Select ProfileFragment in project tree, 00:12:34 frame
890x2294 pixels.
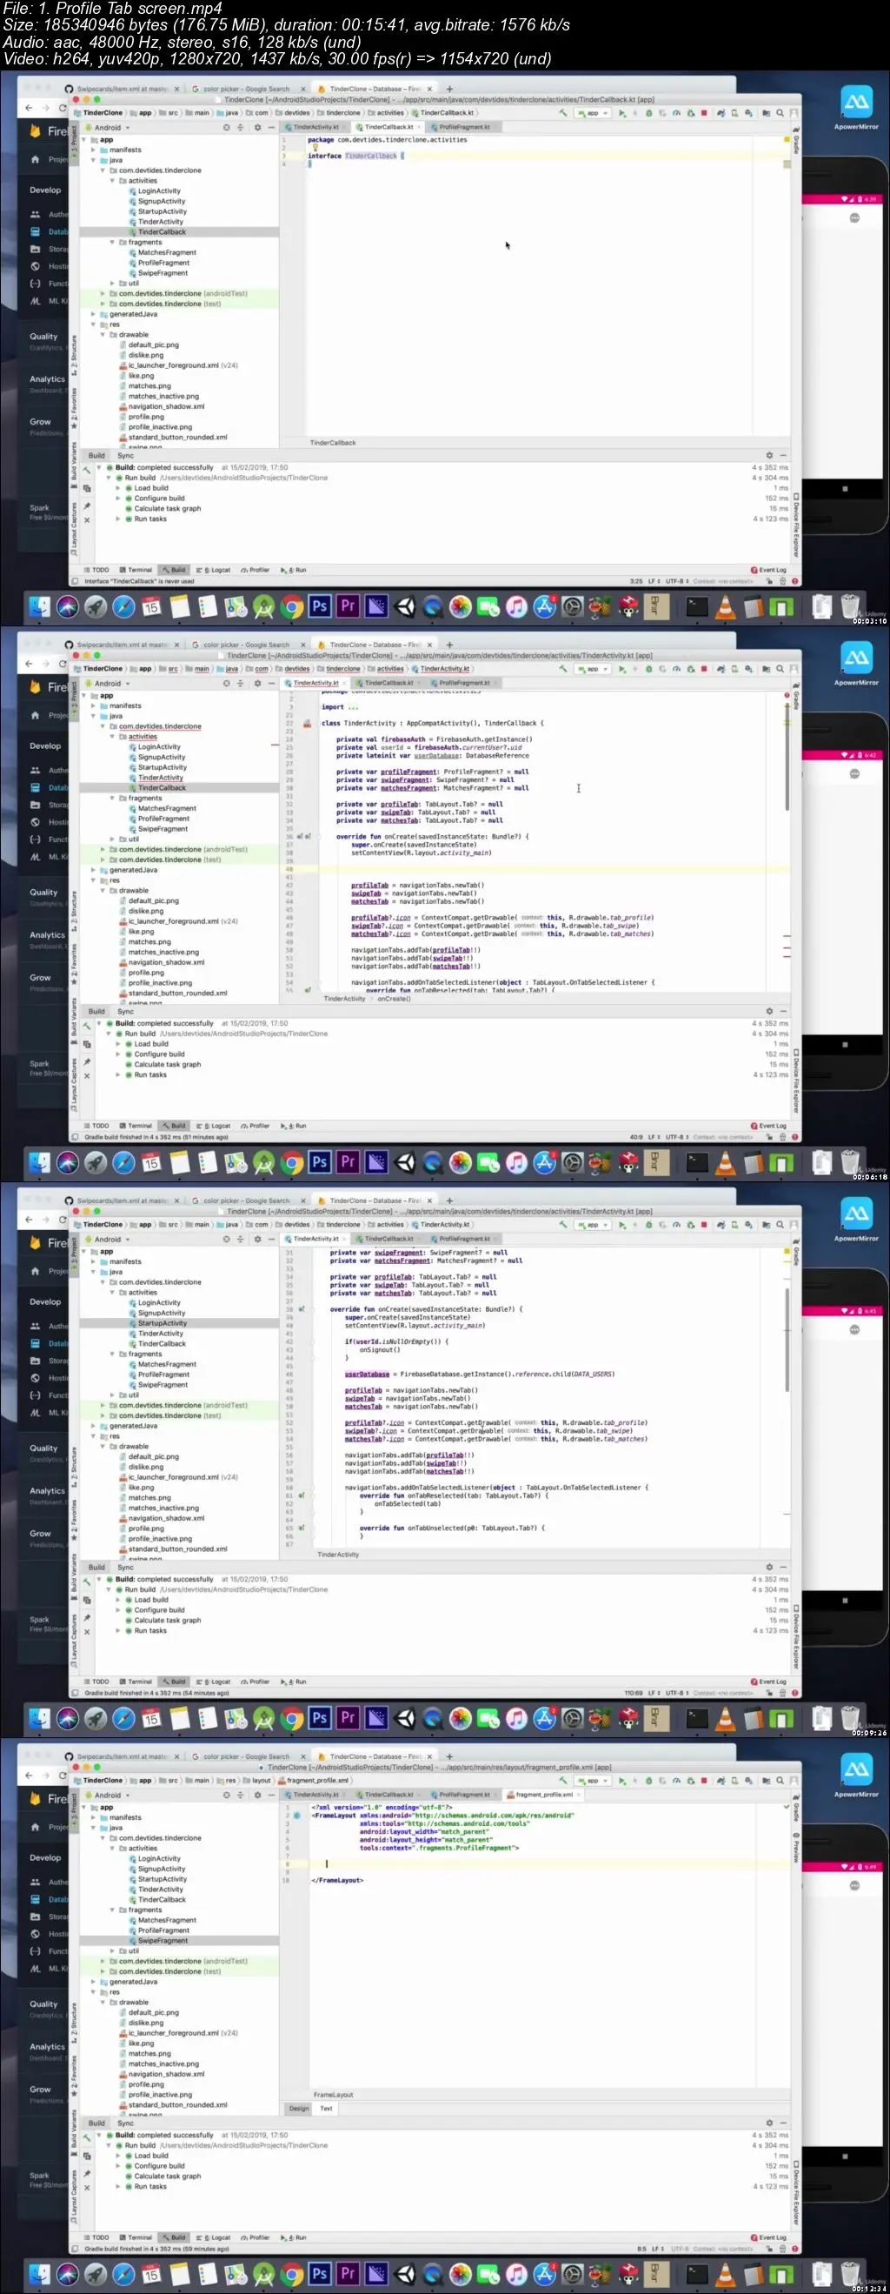coord(163,1930)
